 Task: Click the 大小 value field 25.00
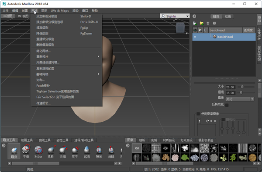230,87
